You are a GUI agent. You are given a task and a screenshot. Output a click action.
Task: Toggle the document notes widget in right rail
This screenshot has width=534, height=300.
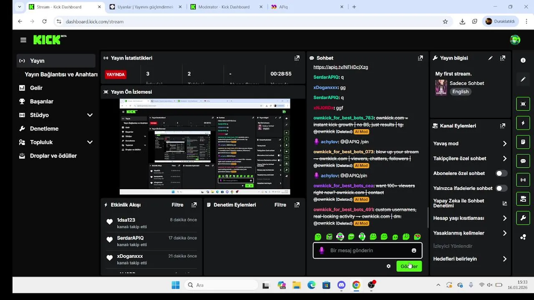click(x=523, y=142)
